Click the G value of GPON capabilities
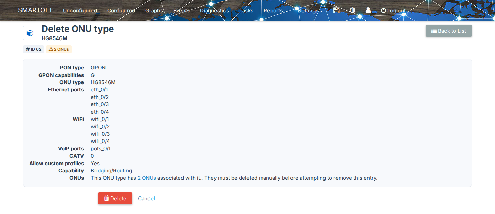This screenshot has height=214, width=495. 93,75
